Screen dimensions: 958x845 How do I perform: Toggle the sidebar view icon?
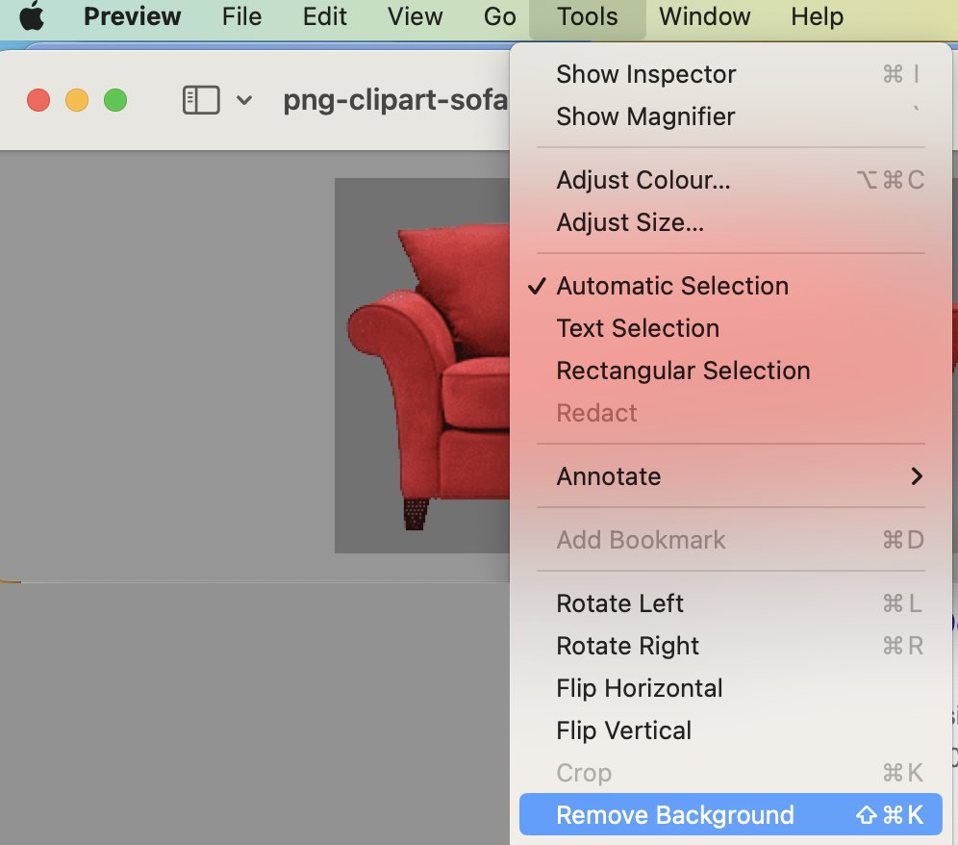pos(201,100)
